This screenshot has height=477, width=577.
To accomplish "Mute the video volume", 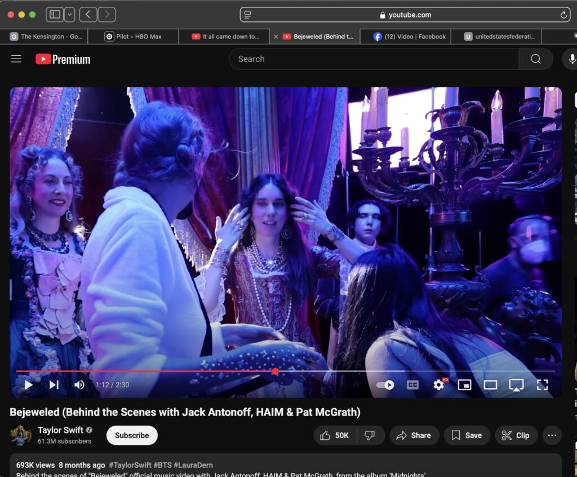I will (79, 385).
